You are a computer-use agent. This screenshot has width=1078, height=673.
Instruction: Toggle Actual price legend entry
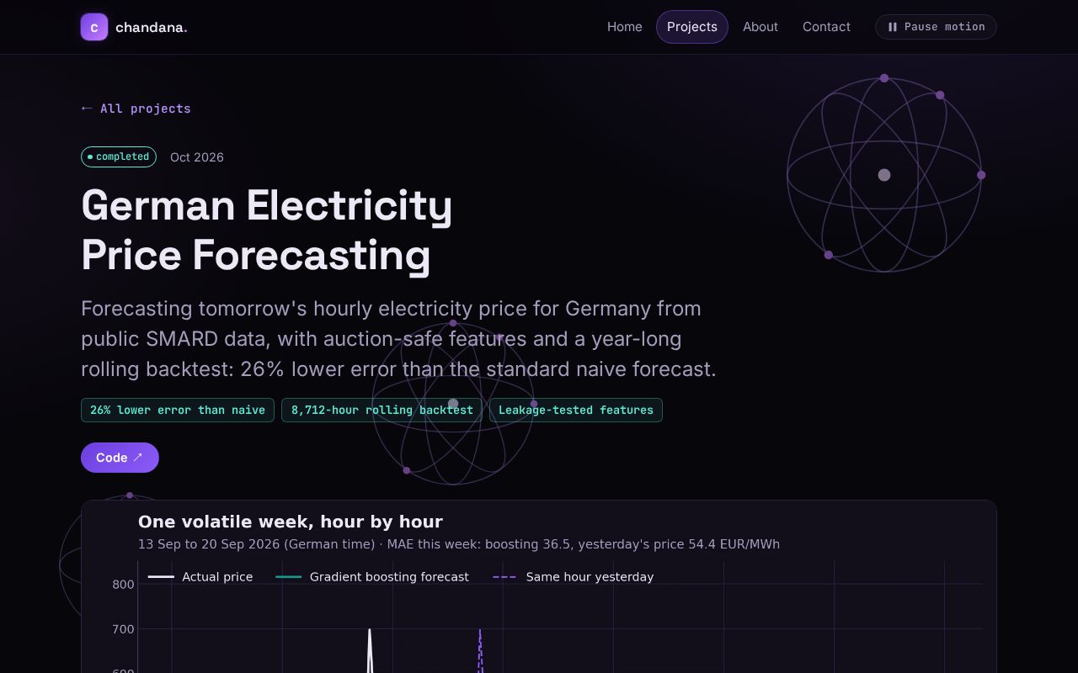[x=200, y=577]
